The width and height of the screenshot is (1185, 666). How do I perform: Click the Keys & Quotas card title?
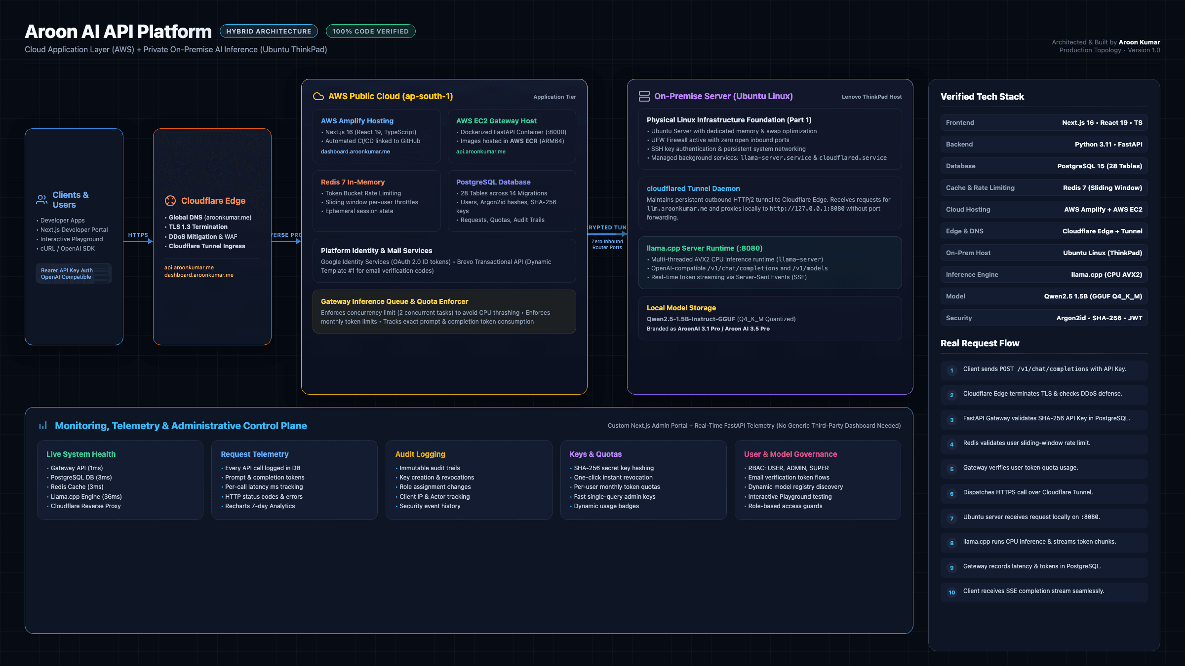pyautogui.click(x=595, y=454)
